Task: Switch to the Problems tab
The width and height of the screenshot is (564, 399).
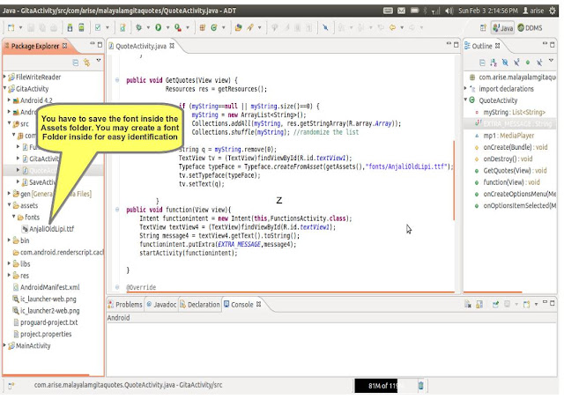Action: tap(128, 305)
